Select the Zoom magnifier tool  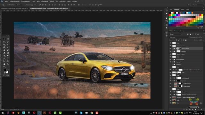8,64
